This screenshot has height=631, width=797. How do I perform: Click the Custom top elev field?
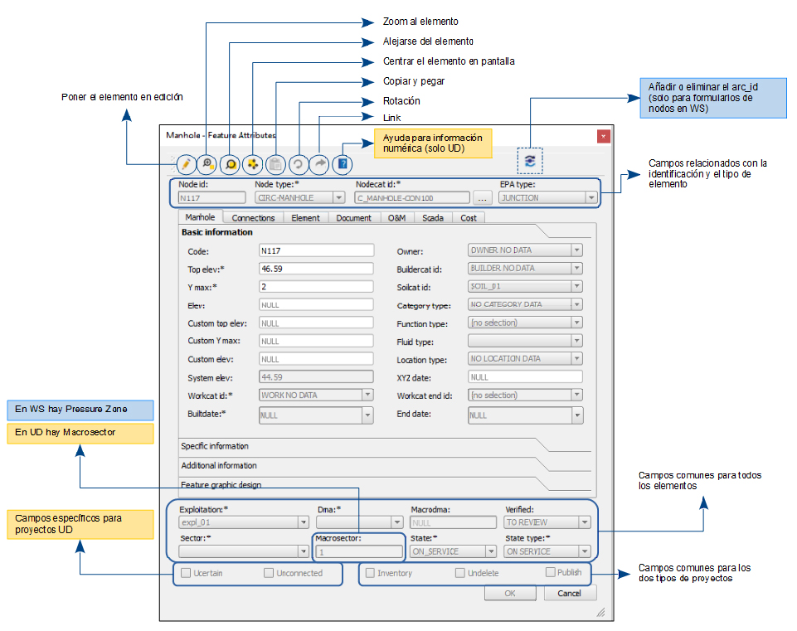click(x=316, y=323)
